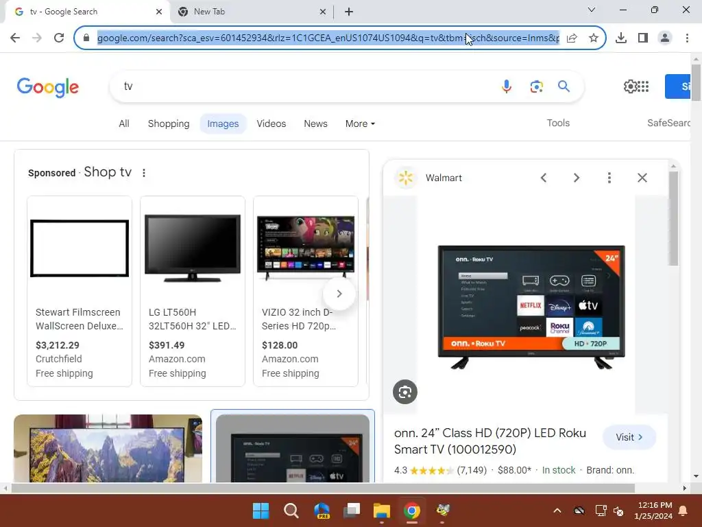
Task: View site information via the lock icon
Action: (x=86, y=38)
